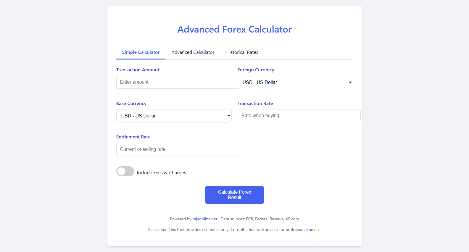Click the Disclaimer text at the bottom
This screenshot has width=469, height=252.
(x=235, y=230)
